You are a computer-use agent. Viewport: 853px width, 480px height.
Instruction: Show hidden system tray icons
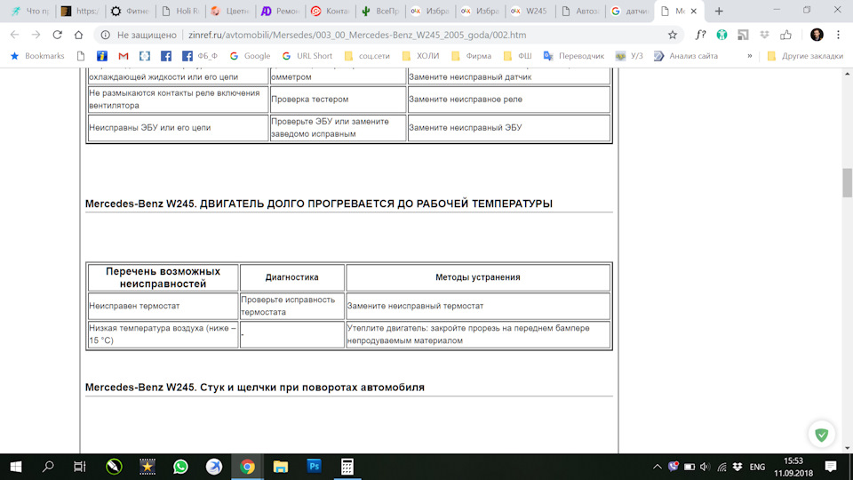tap(658, 467)
